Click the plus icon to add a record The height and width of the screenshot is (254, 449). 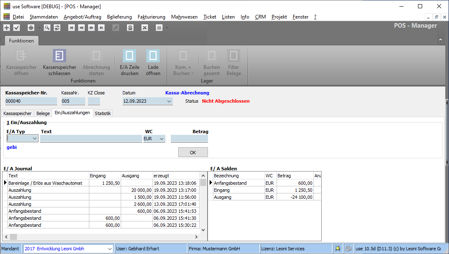[7, 28]
